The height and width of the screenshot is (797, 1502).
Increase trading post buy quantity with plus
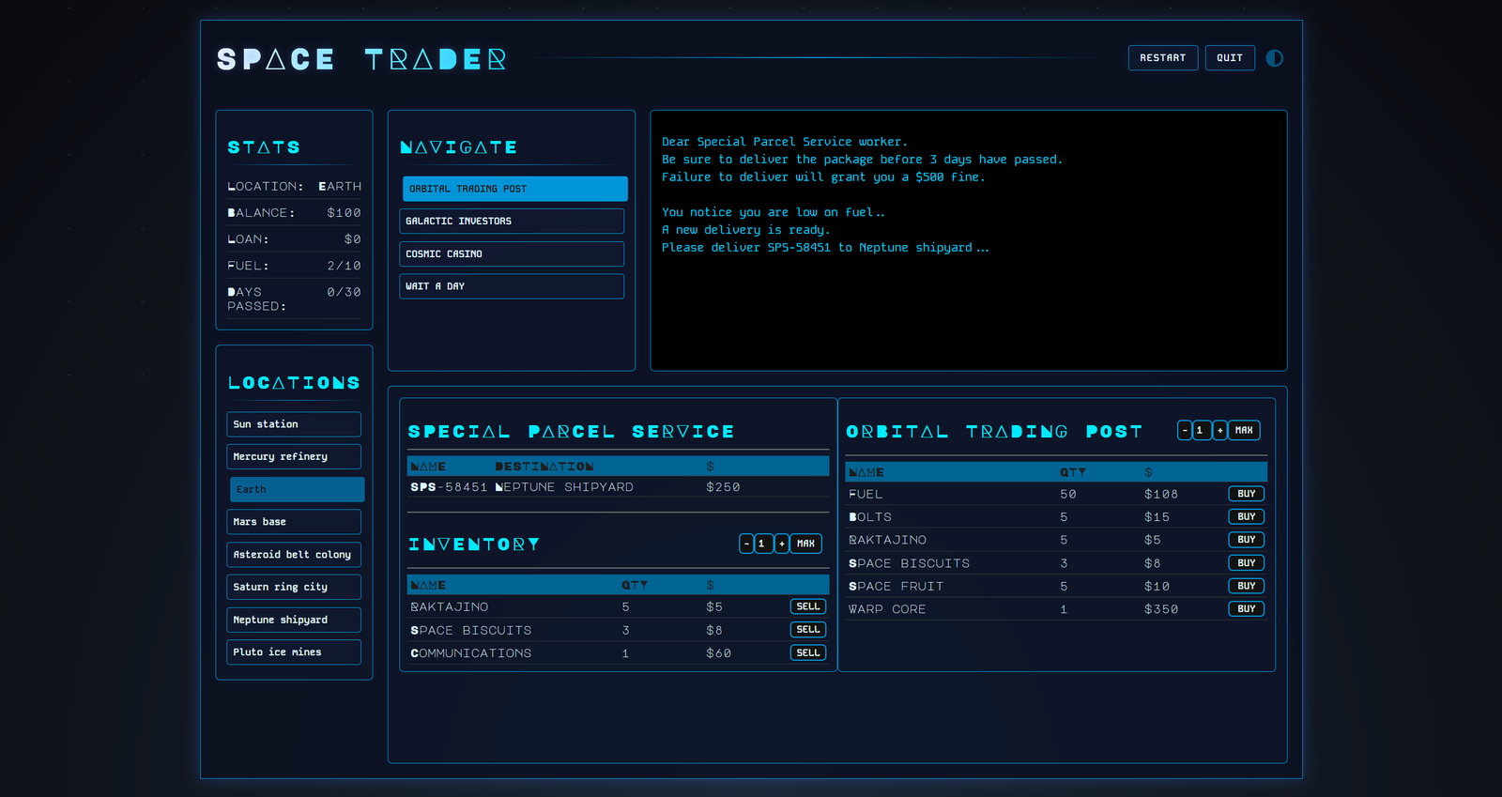pyautogui.click(x=1220, y=430)
